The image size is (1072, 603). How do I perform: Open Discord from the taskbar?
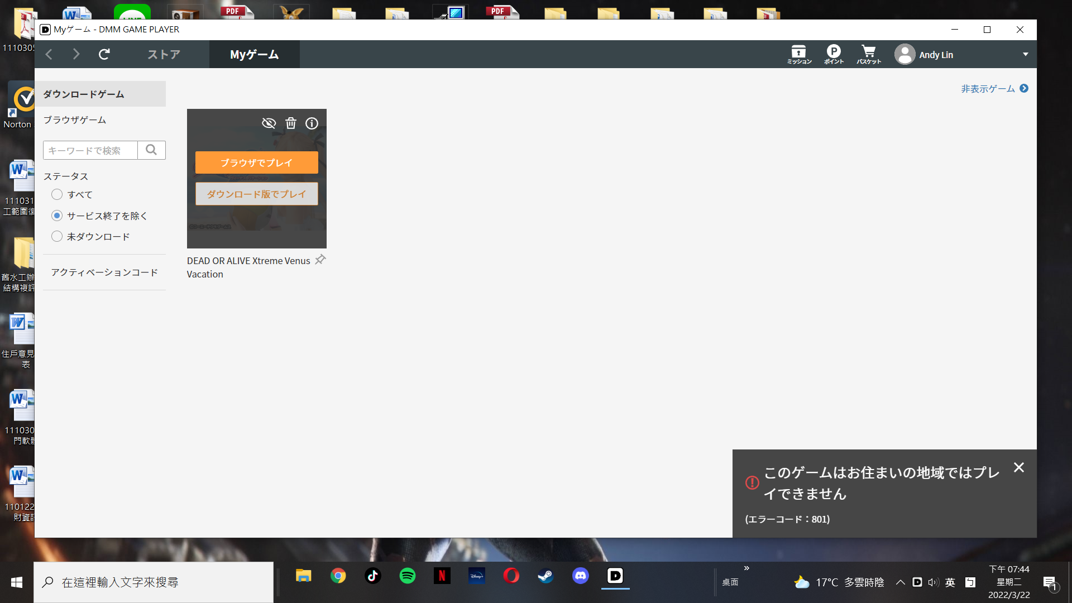tap(581, 576)
